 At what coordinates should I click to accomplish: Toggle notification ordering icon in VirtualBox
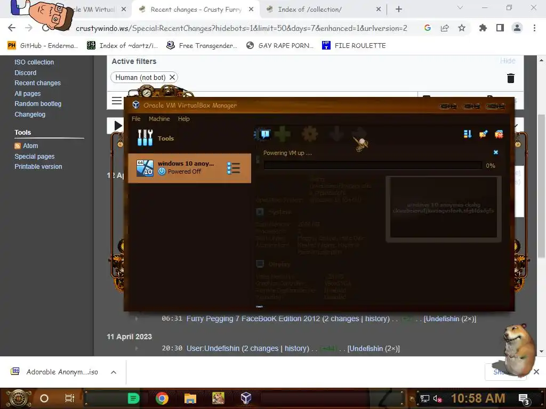(x=468, y=134)
